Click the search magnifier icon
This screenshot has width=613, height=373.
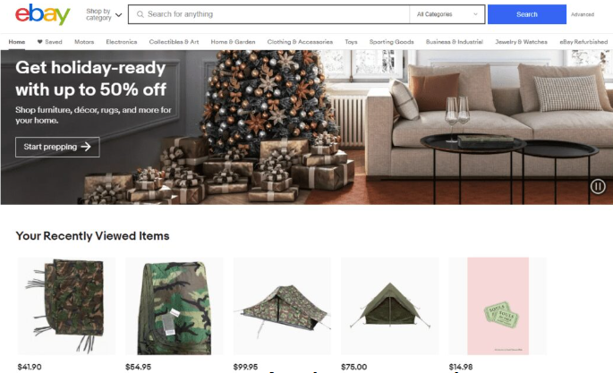point(140,14)
